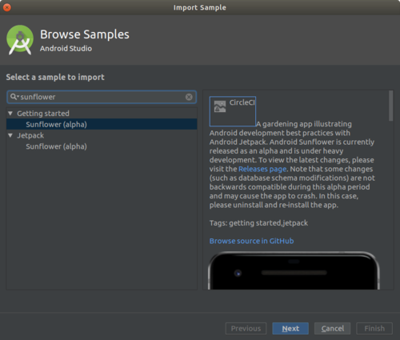400x340 pixels.
Task: Click the Tags: getting started,jetpack text
Action: coord(258,223)
